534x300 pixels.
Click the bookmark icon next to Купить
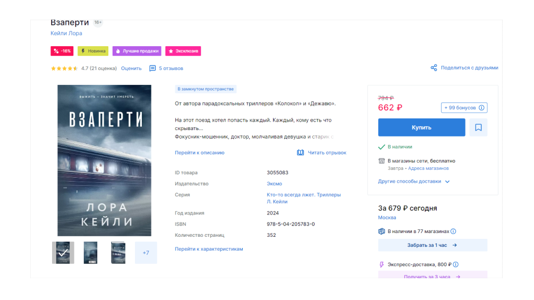pos(478,127)
